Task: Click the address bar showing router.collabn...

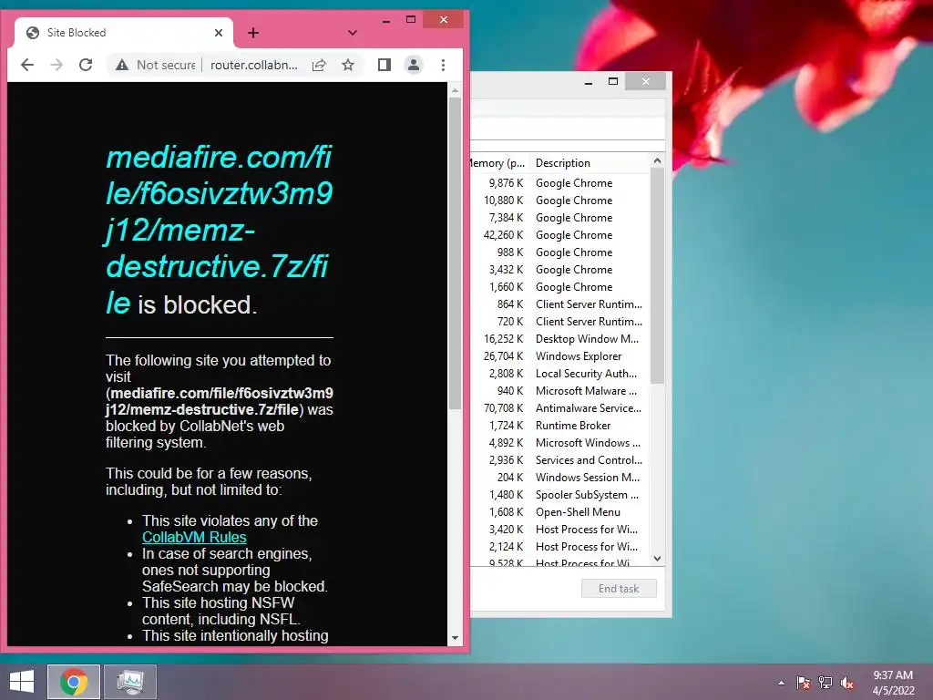Action: 254,65
